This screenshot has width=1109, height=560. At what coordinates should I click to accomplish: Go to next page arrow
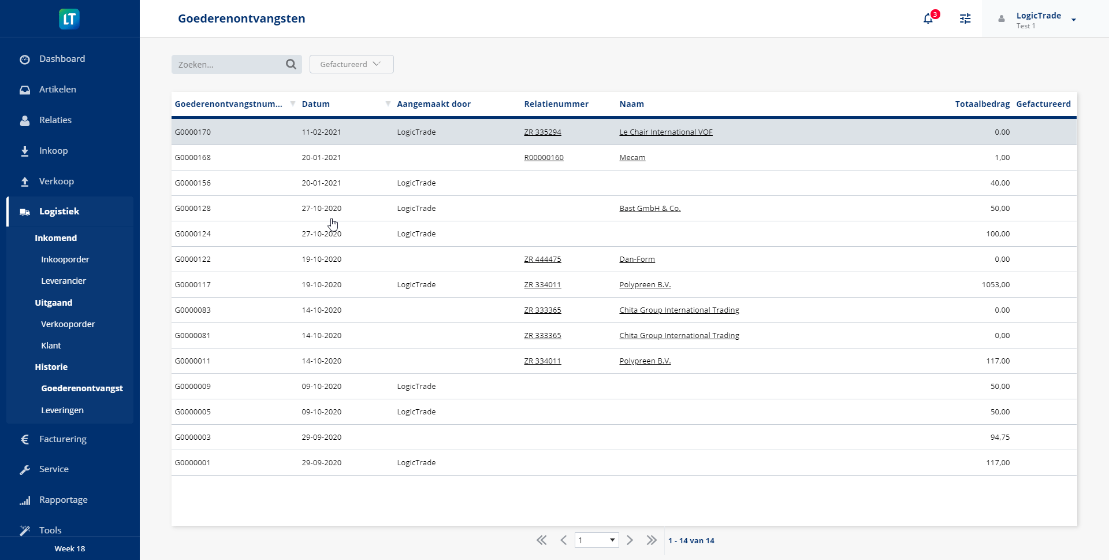(x=630, y=540)
